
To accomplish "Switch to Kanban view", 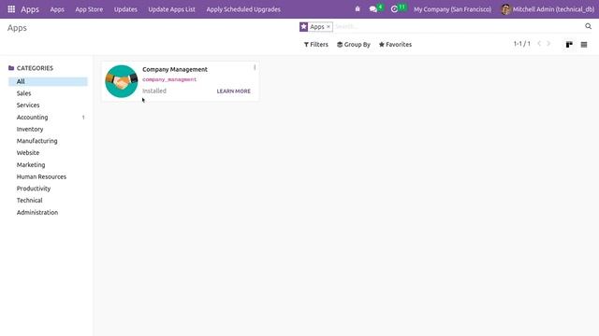I will 569,45.
